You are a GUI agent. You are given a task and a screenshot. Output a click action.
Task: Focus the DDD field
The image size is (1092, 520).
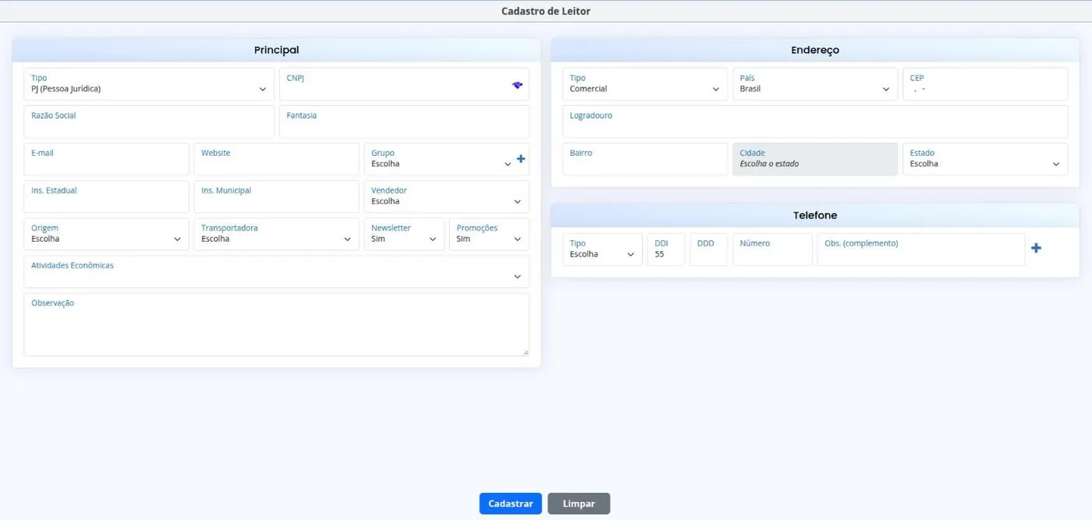708,249
